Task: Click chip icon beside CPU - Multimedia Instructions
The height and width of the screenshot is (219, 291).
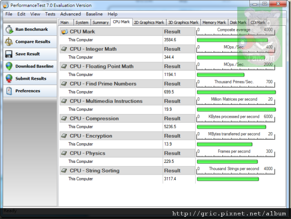Action: pyautogui.click(x=64, y=101)
